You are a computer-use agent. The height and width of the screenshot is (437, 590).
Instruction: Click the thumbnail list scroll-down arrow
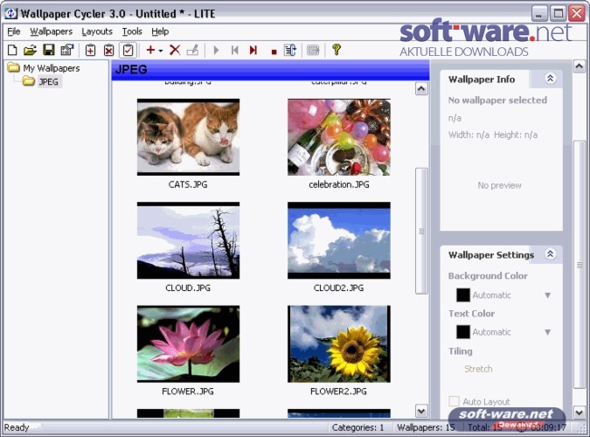[421, 411]
